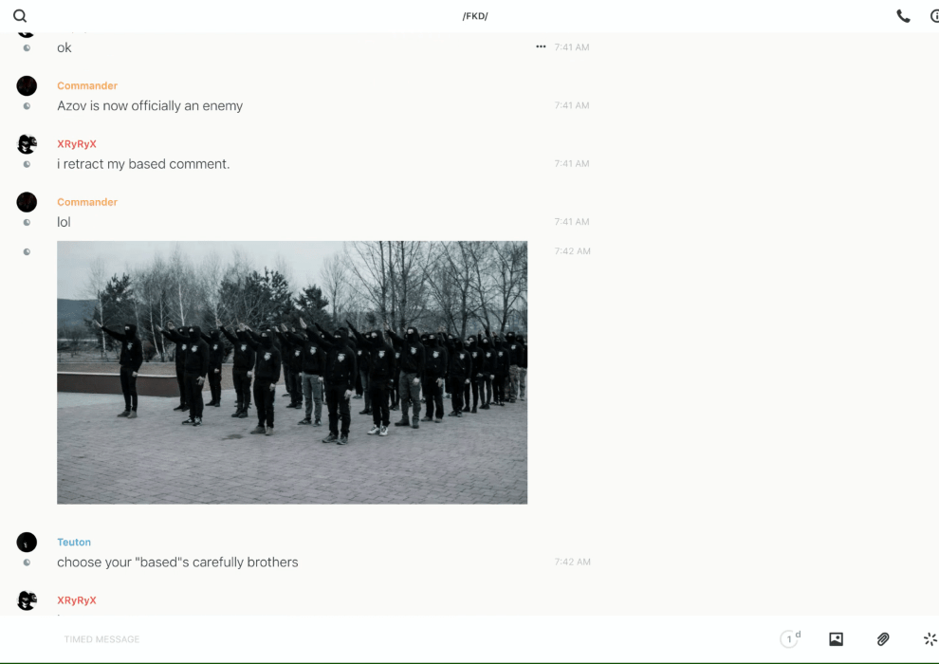Click Commander's avatar beside the "lol" message

[x=27, y=202]
